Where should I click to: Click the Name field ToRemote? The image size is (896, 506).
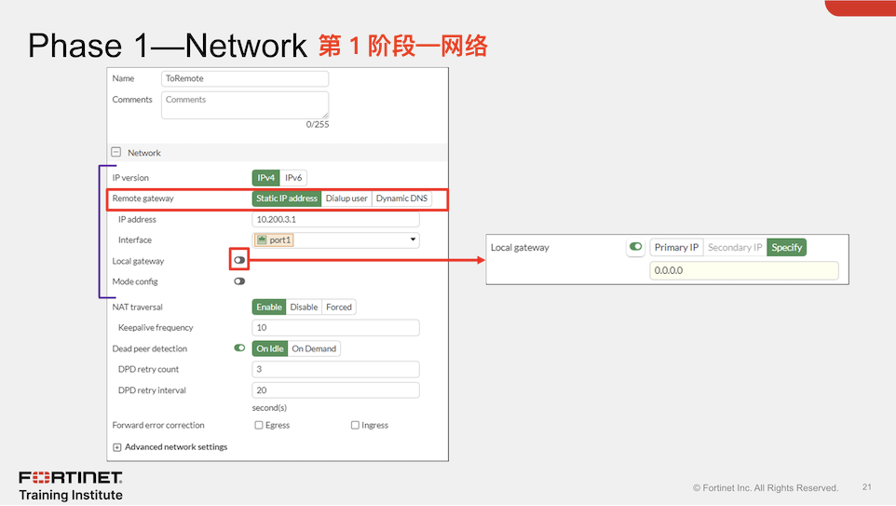(245, 78)
